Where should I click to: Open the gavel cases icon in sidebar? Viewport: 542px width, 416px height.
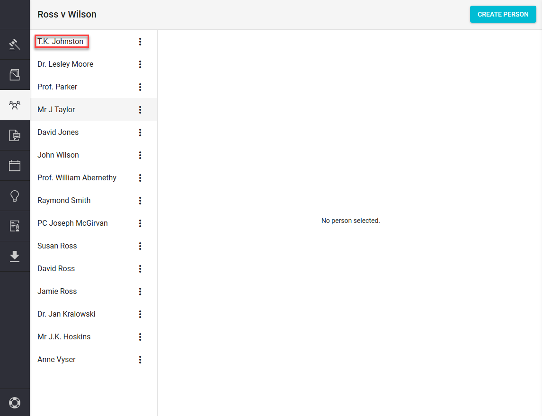pyautogui.click(x=15, y=44)
